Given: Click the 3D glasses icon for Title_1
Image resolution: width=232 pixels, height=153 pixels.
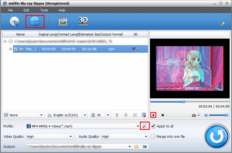Looking at the screenshot, I should tap(135, 48).
